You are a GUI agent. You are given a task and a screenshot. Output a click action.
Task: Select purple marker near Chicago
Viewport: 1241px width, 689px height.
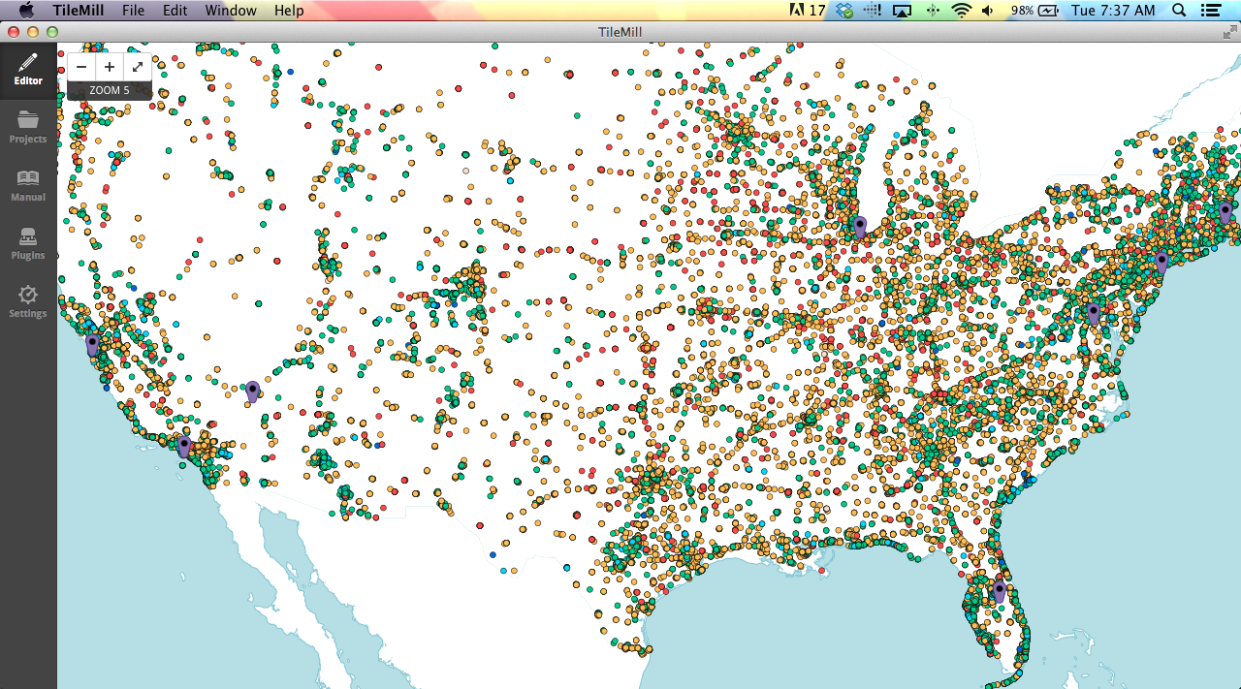pos(859,227)
